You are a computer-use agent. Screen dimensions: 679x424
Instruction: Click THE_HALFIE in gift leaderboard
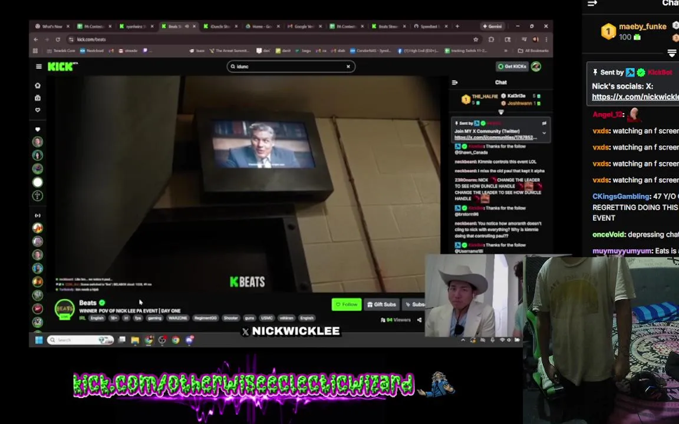coord(484,97)
